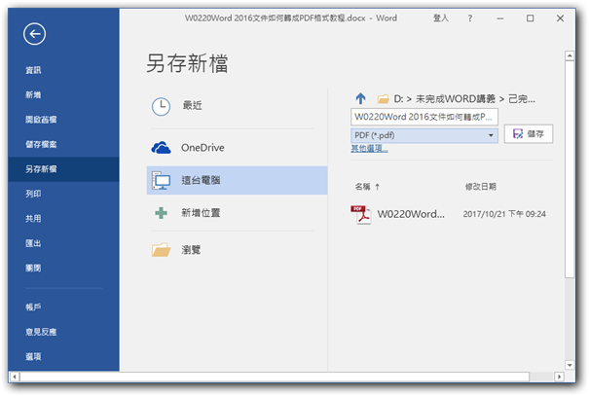Select the 新增位置 label
This screenshot has width=589, height=396.
pos(201,213)
